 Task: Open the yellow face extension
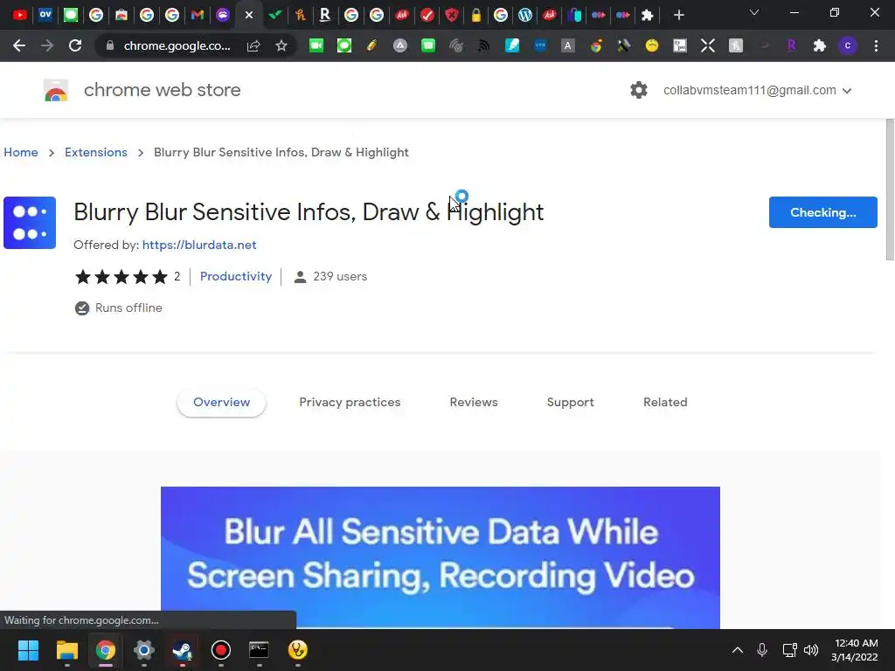[x=652, y=45]
